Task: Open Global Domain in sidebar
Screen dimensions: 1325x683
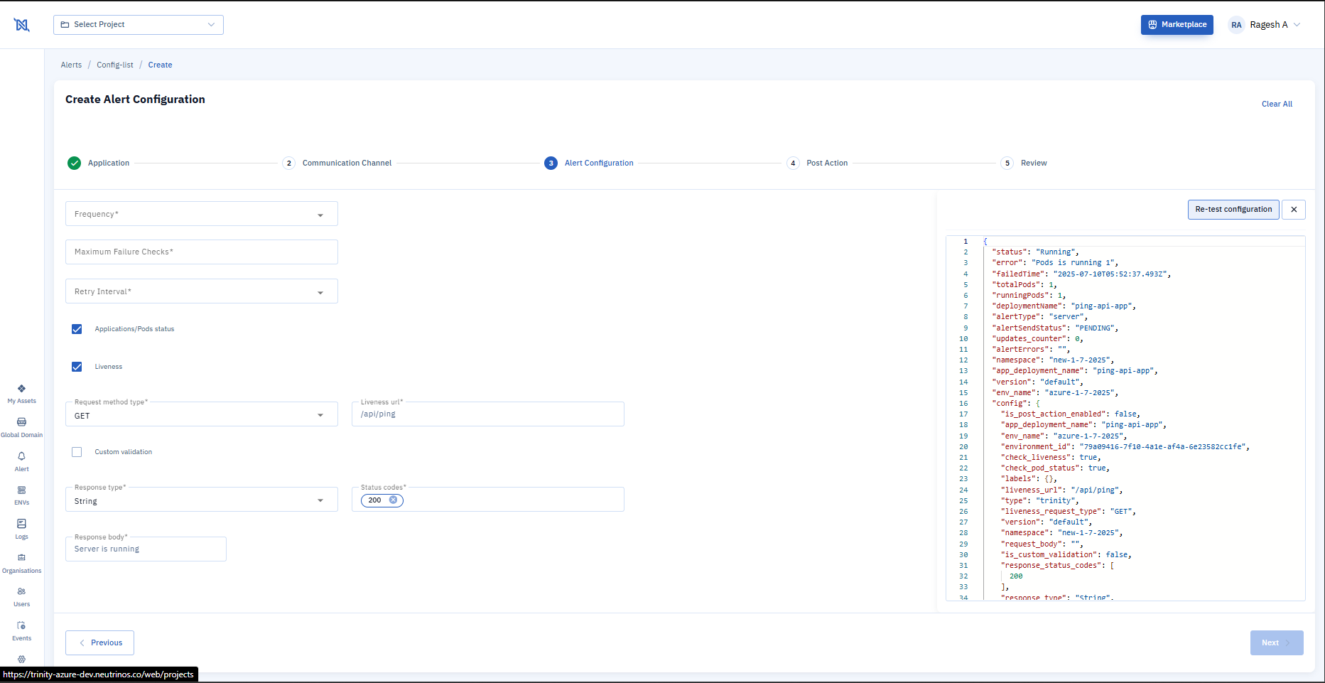Action: (21, 428)
